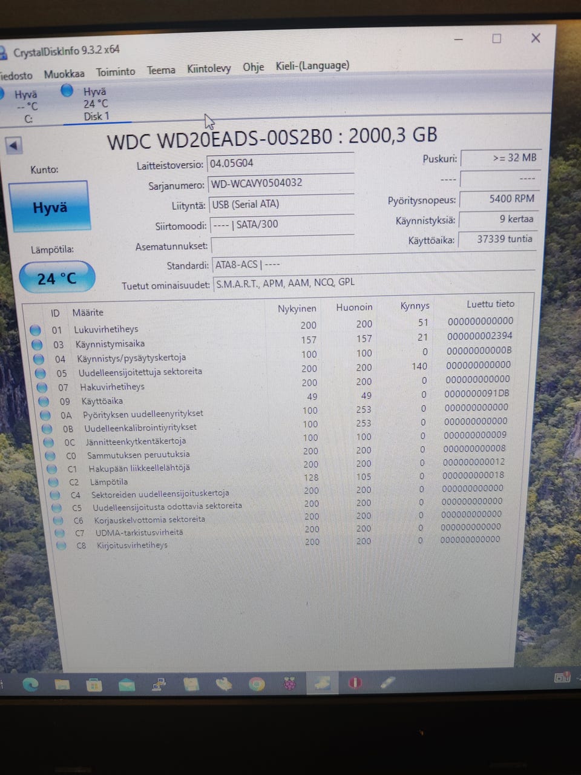Select the Korjauskelvottomia sektoreita attribute row
The width and height of the screenshot is (581, 775).
[x=283, y=517]
